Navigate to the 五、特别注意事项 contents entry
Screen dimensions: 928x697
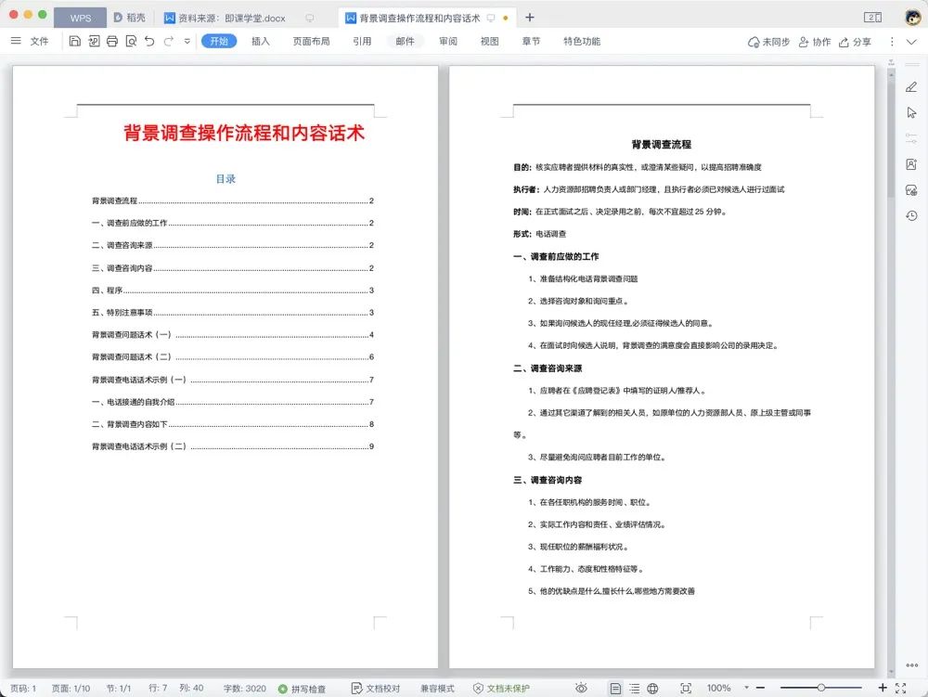pyautogui.click(x=233, y=313)
